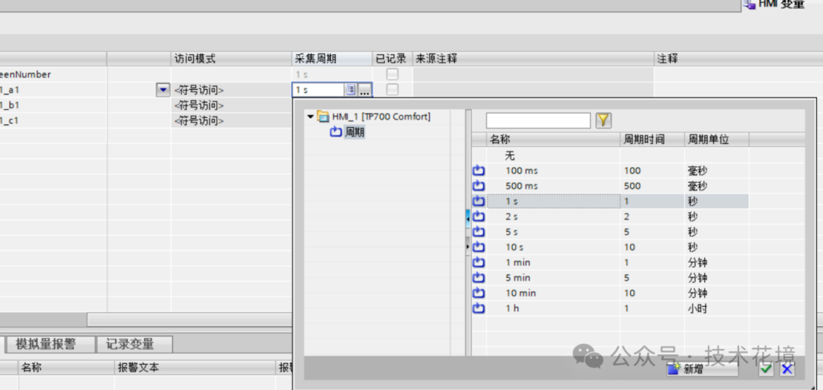Click the 来源注释 column header

(x=533, y=59)
